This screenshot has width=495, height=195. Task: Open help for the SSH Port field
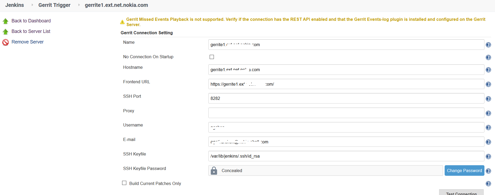[x=488, y=99]
